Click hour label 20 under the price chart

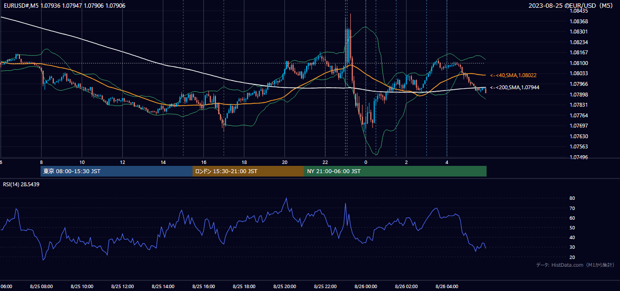click(285, 162)
